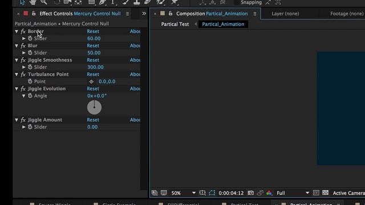
Task: Select the Horizontal Type tool
Action: 113,2
